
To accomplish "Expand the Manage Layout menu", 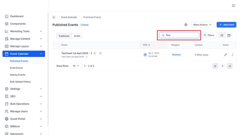I will coord(41,46).
